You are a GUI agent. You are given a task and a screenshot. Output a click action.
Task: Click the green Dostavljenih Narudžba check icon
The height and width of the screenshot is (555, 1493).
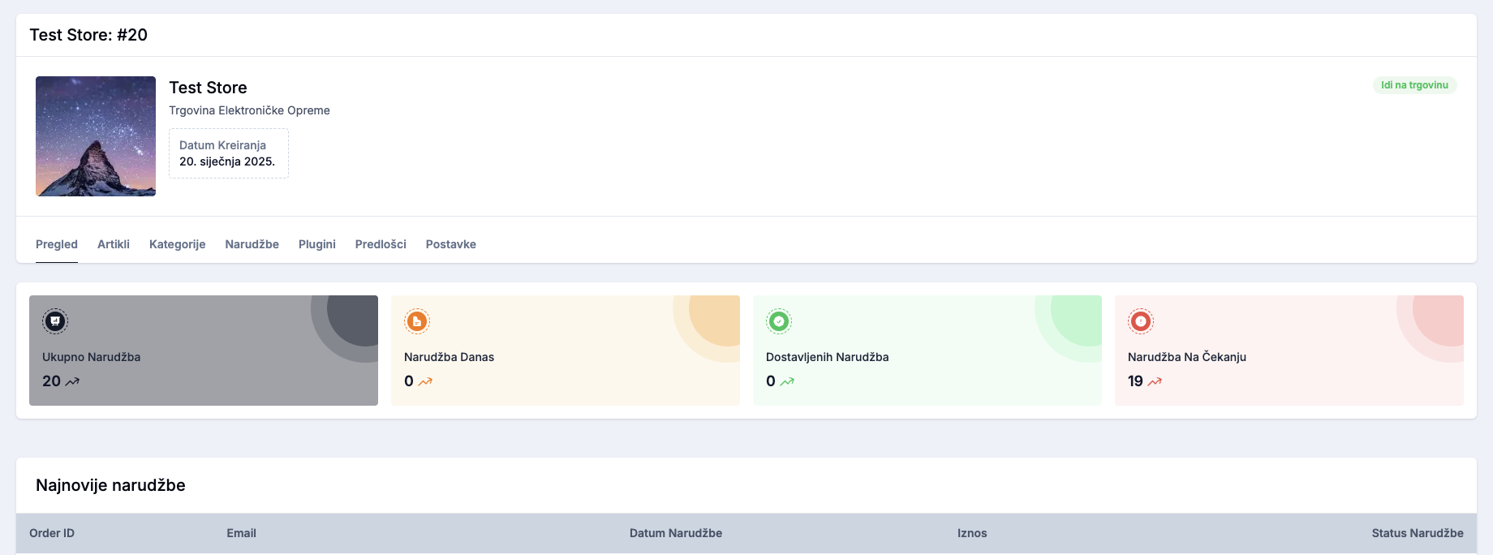(x=779, y=321)
